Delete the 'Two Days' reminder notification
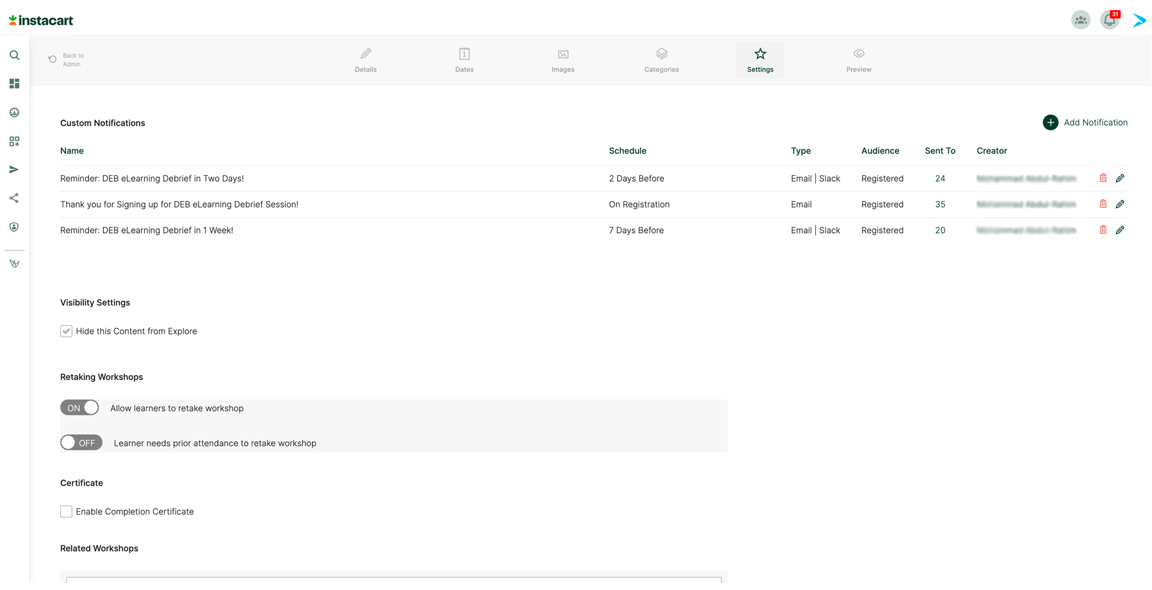1152x590 pixels. tap(1103, 178)
